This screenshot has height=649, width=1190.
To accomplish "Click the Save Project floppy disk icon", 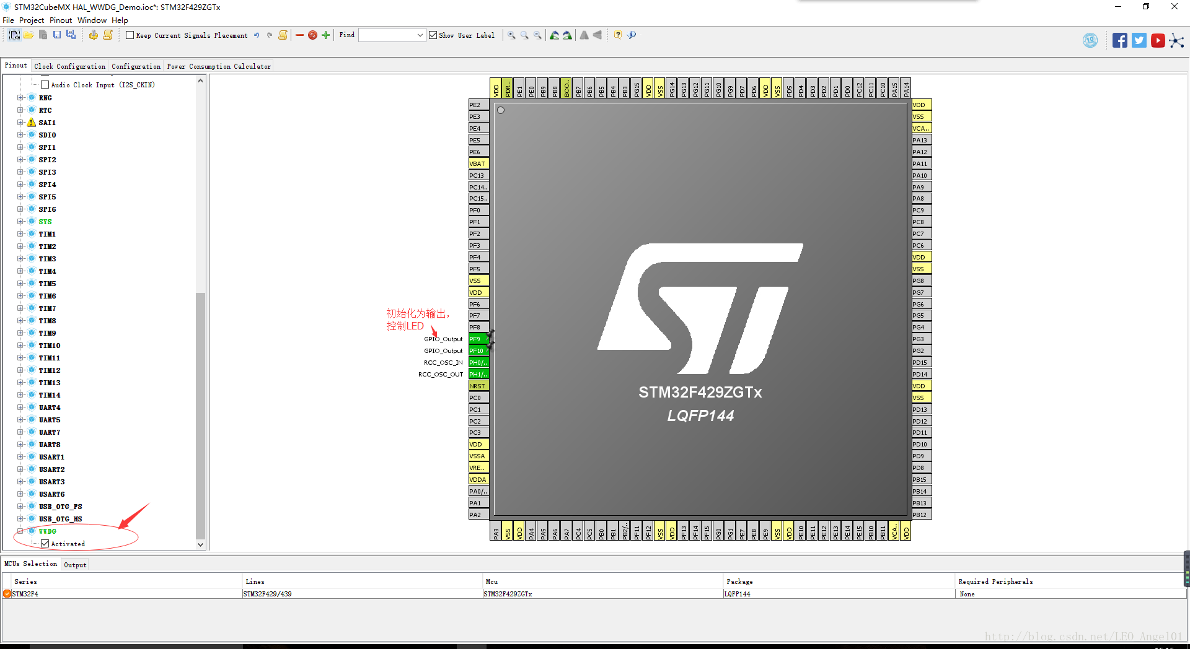I will (x=57, y=35).
